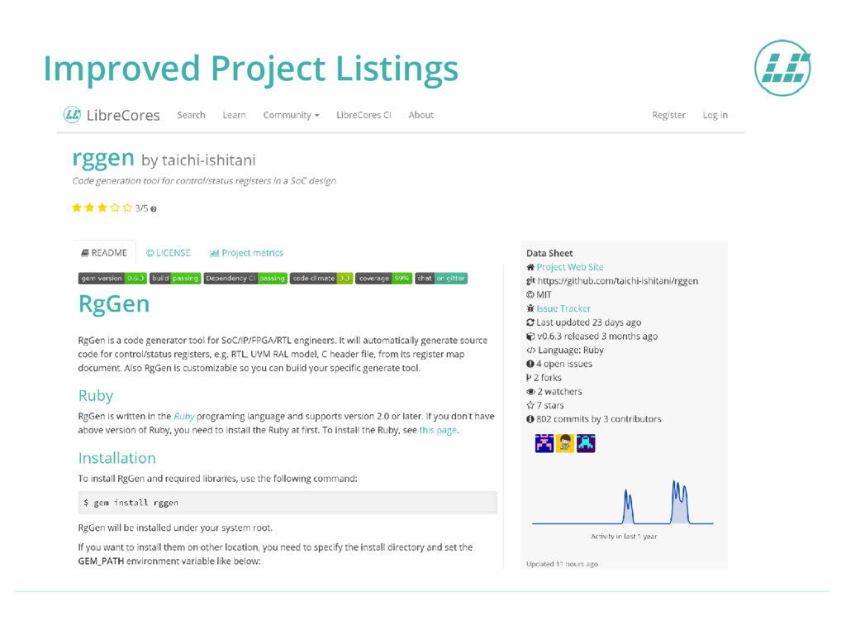Click the home icon beside Project Web Site
846x635 pixels.
click(x=530, y=267)
